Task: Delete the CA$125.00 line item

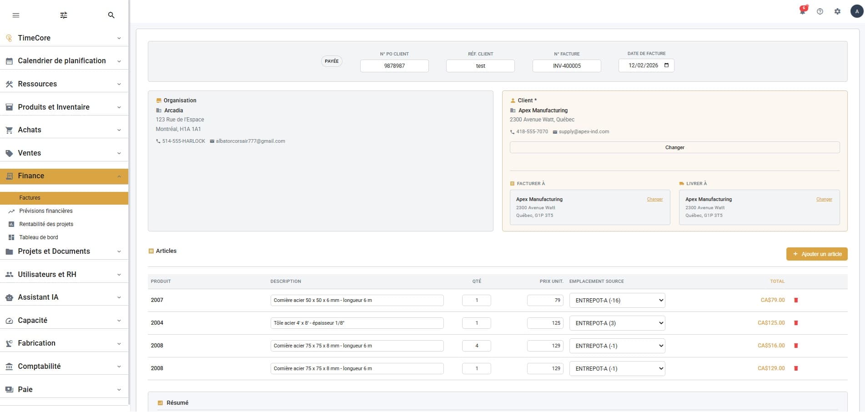Action: pos(796,323)
